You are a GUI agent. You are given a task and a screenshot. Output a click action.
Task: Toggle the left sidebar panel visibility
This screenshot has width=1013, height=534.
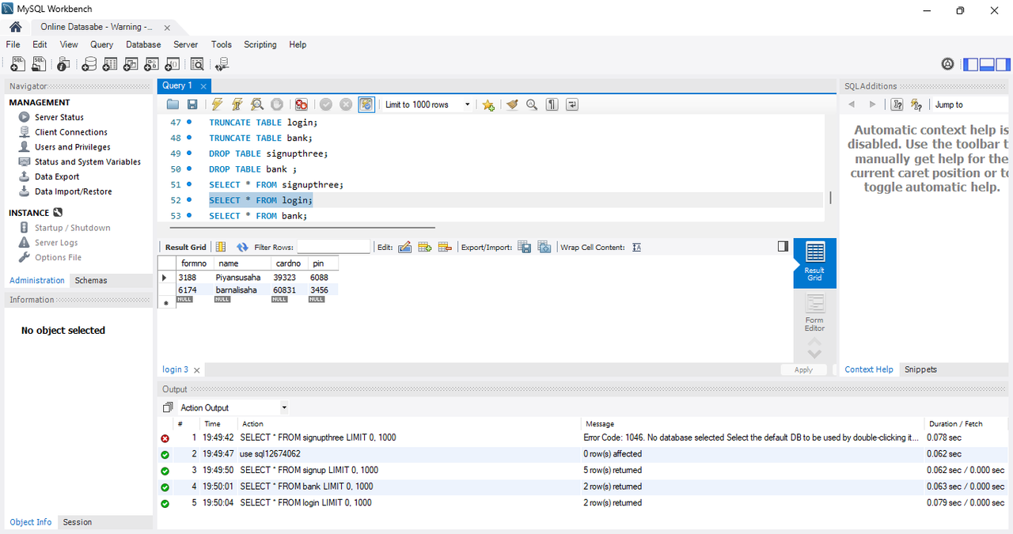click(x=969, y=64)
